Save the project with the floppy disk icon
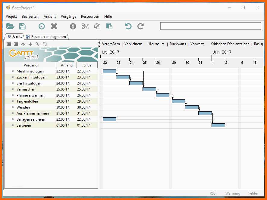Screen dimensions: 267x200 (x=22, y=26)
